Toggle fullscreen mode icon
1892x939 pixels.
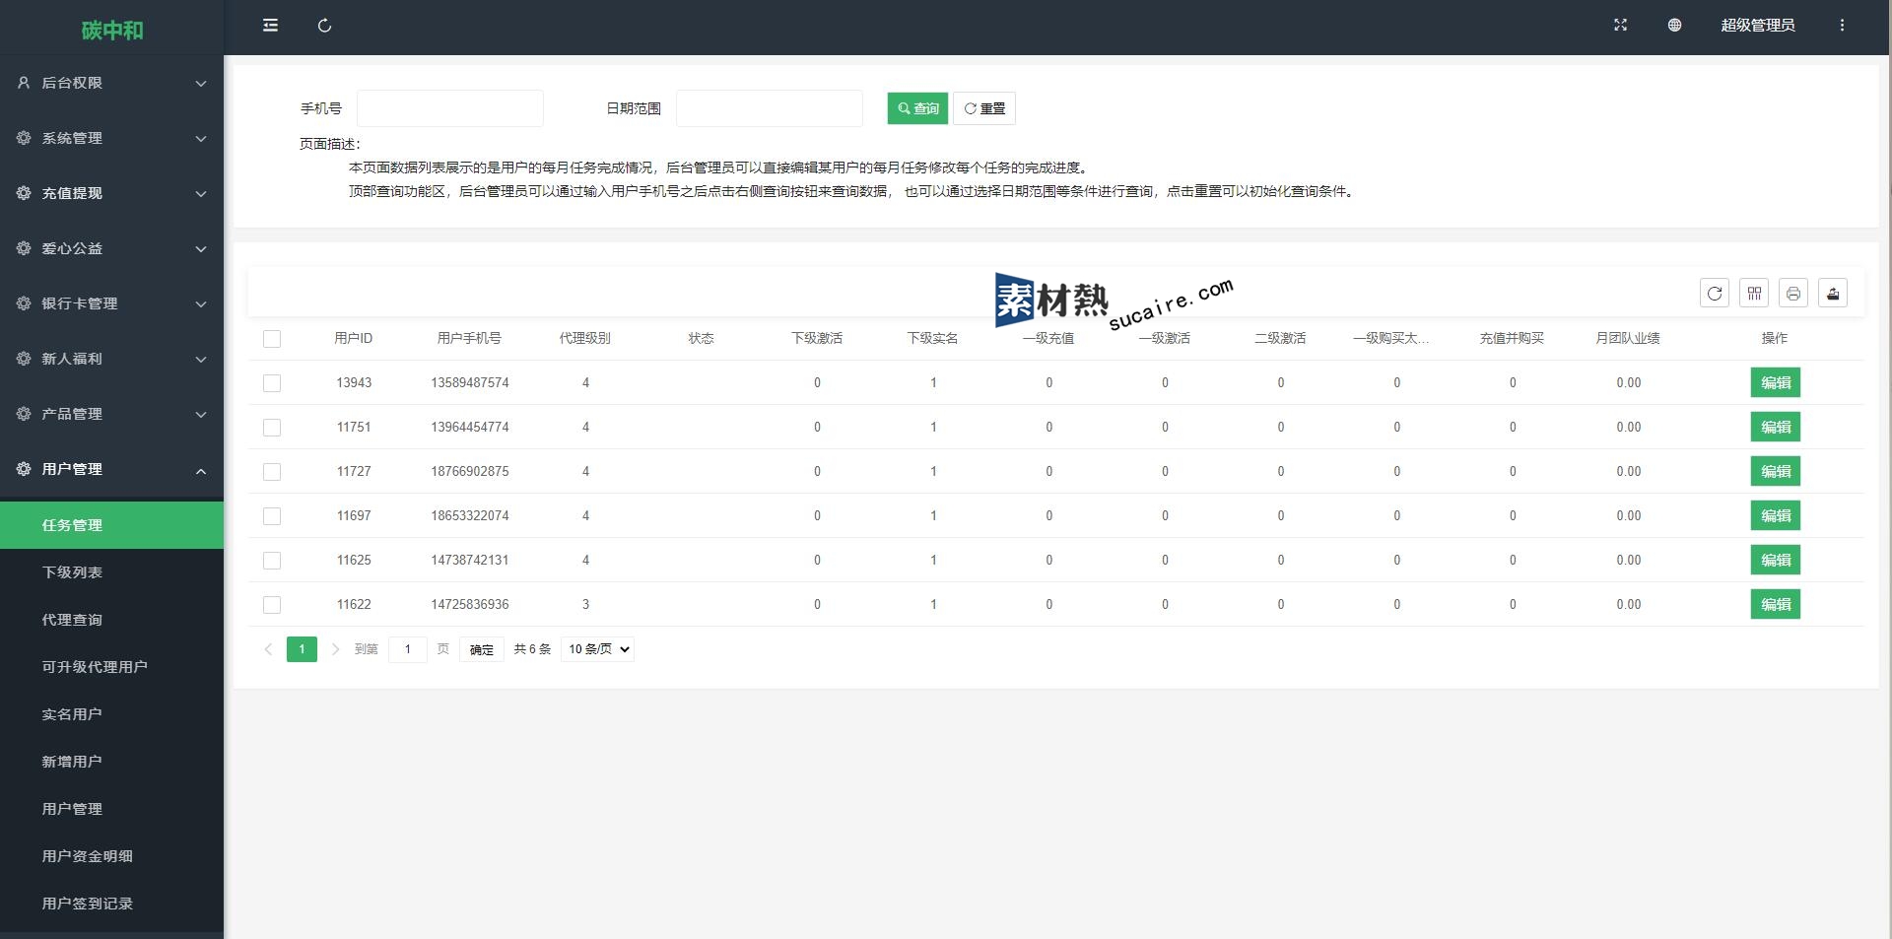point(1620,26)
